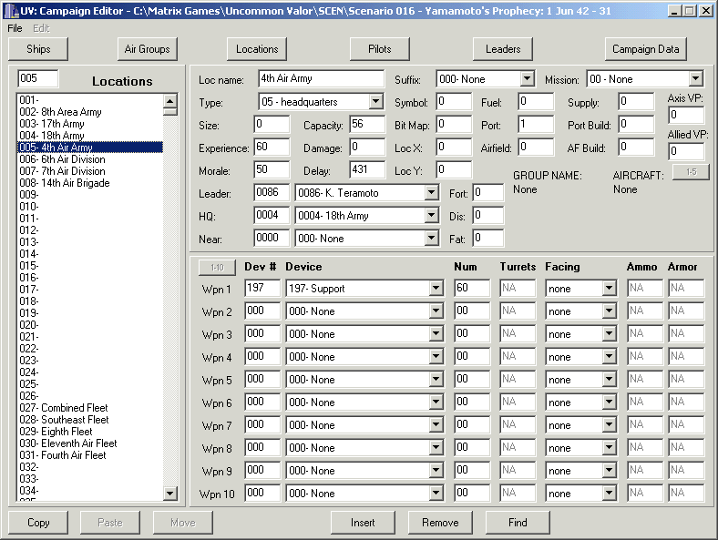Image resolution: width=718 pixels, height=540 pixels.
Task: Click the Insert button
Action: pos(363,523)
